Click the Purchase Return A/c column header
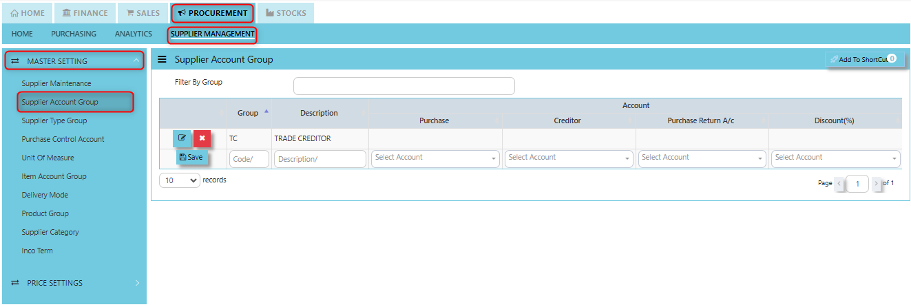This screenshot has height=307, width=911. click(x=701, y=120)
